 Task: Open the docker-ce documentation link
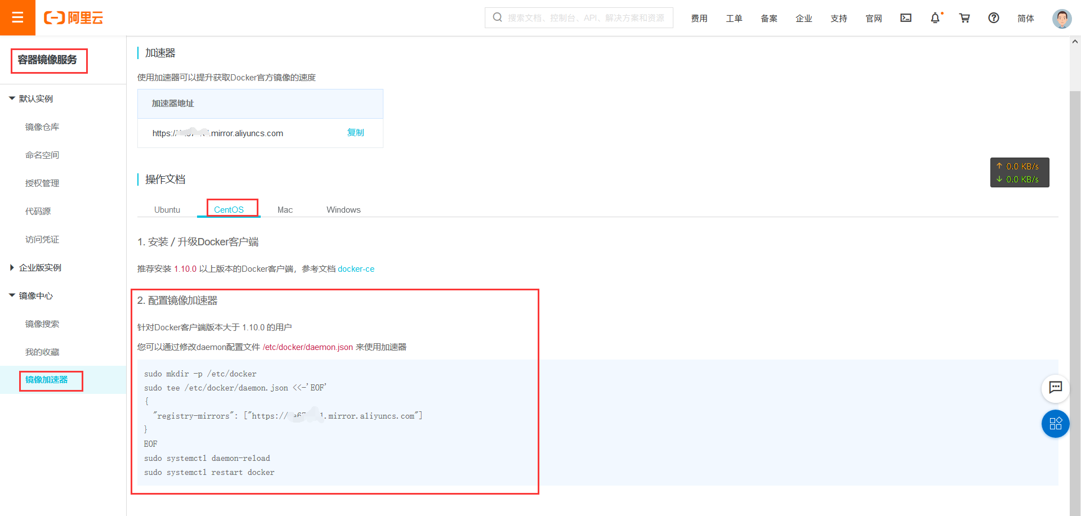tap(356, 269)
